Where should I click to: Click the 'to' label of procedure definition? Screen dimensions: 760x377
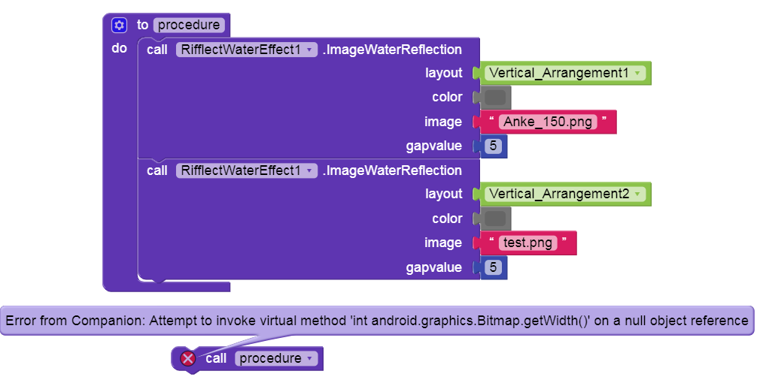[142, 25]
